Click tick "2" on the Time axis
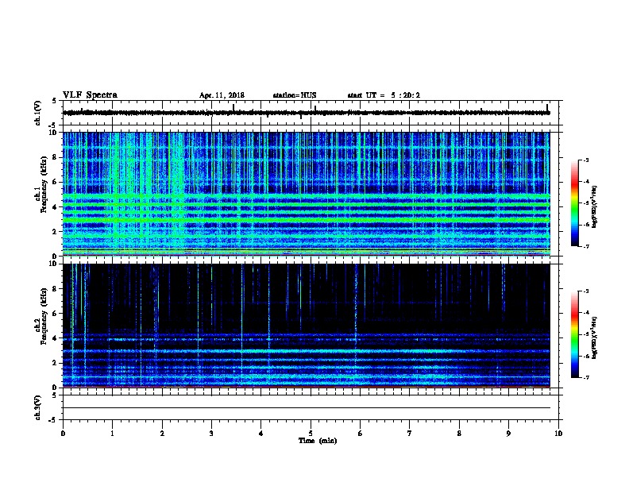629x486 pixels. pos(162,434)
